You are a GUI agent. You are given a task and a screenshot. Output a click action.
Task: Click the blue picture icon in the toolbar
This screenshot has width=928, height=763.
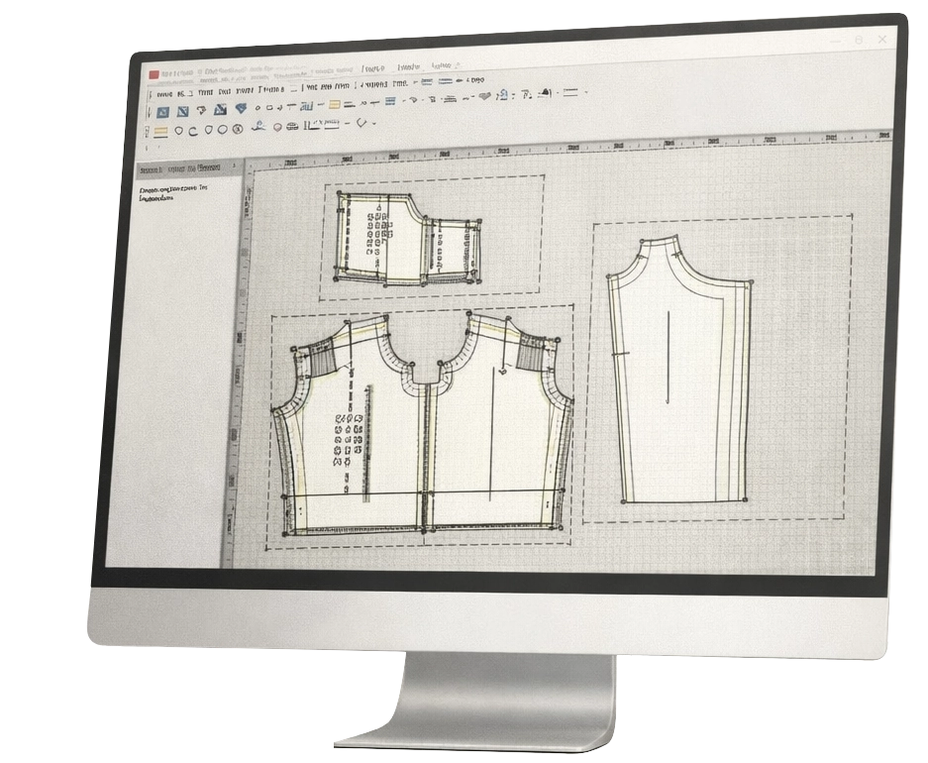222,109
